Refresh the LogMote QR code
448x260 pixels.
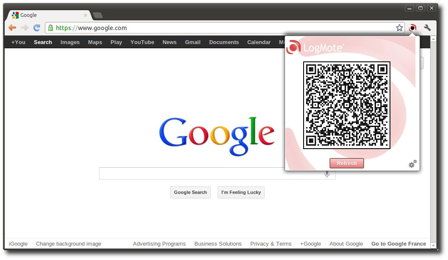pyautogui.click(x=346, y=163)
